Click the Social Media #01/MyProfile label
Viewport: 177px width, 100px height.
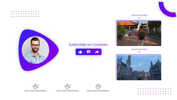click(x=35, y=91)
